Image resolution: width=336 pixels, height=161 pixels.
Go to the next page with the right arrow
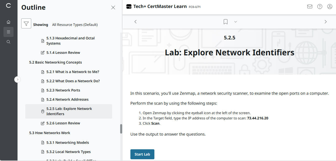point(326,22)
